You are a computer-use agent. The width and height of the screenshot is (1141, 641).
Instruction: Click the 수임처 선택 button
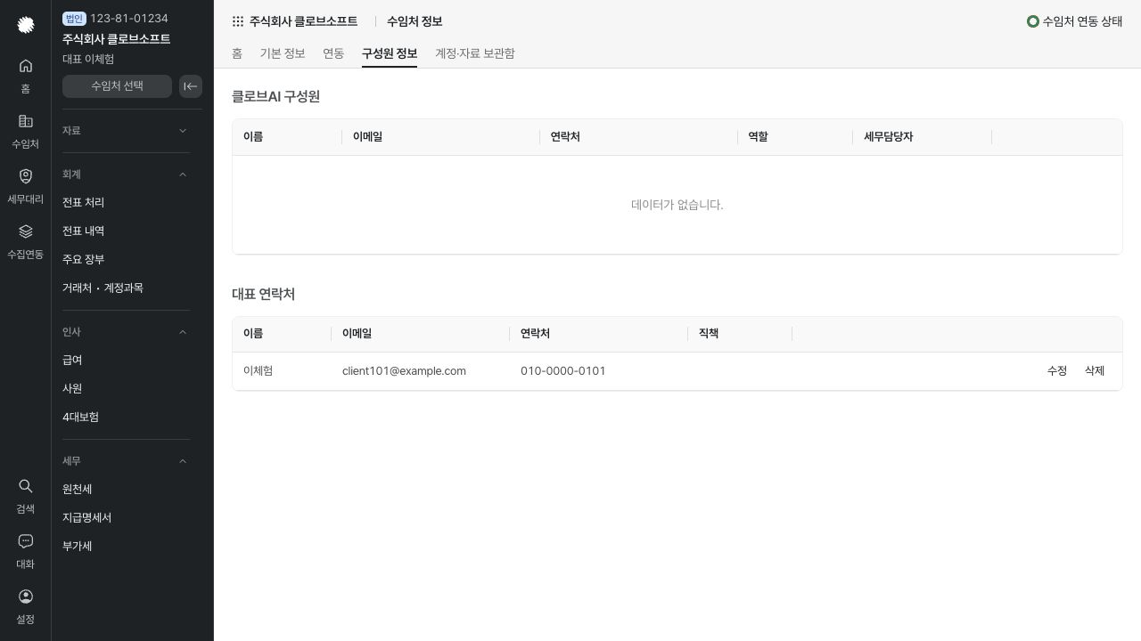pyautogui.click(x=117, y=86)
